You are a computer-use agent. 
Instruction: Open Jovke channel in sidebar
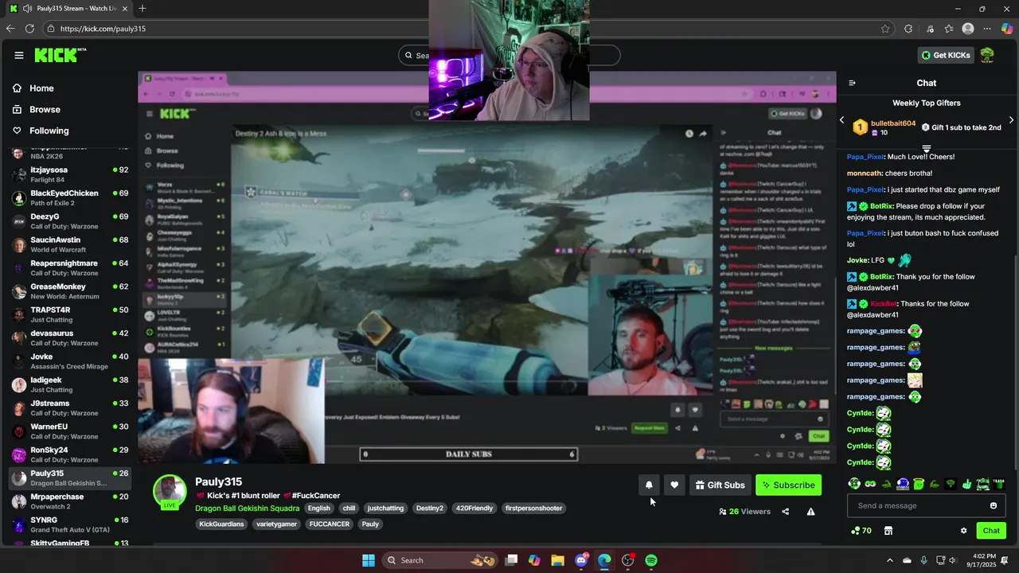coord(69,361)
